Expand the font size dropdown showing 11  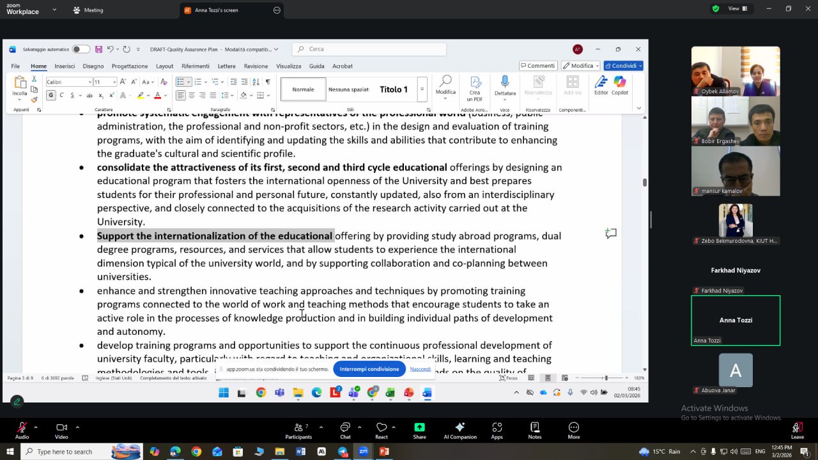[x=114, y=82]
